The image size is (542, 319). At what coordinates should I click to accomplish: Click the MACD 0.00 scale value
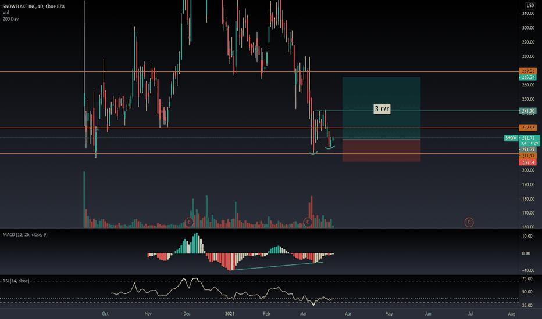[x=526, y=253]
